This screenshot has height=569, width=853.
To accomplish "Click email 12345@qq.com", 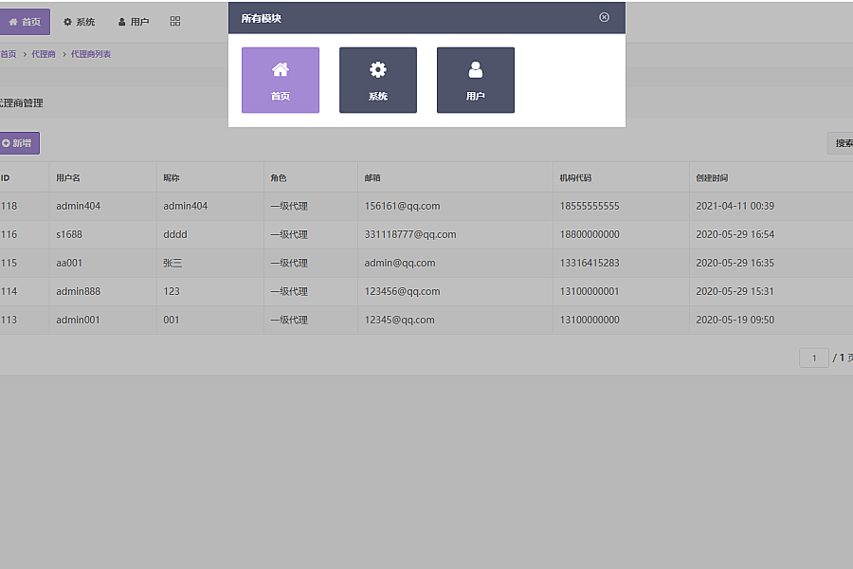I will pos(400,320).
